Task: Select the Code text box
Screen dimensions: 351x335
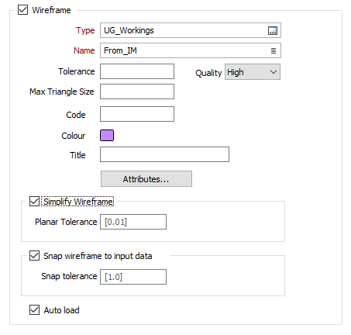Action: coord(137,114)
